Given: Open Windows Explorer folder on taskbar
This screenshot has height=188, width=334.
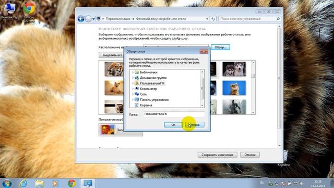Looking at the screenshot, I should 40,183.
